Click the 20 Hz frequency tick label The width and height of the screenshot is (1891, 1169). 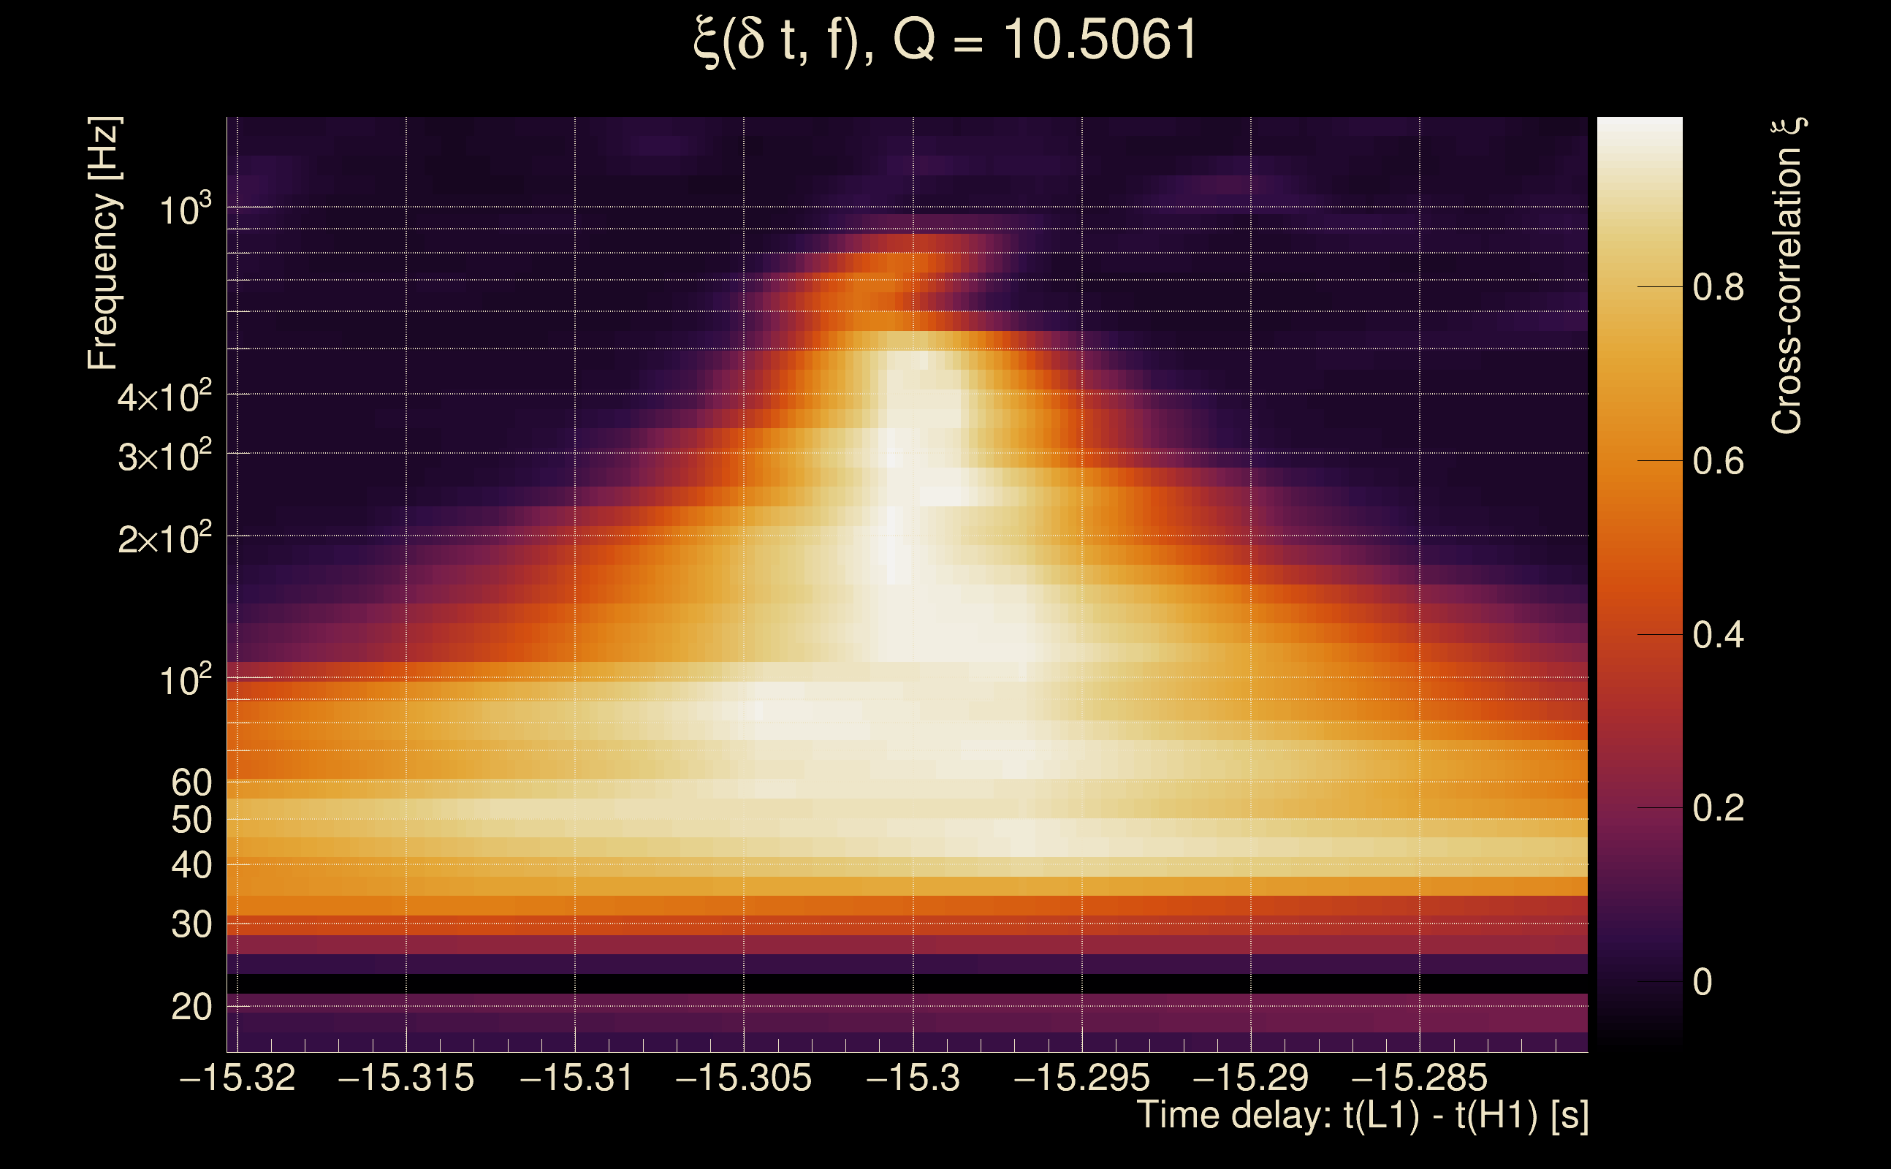coord(191,1008)
